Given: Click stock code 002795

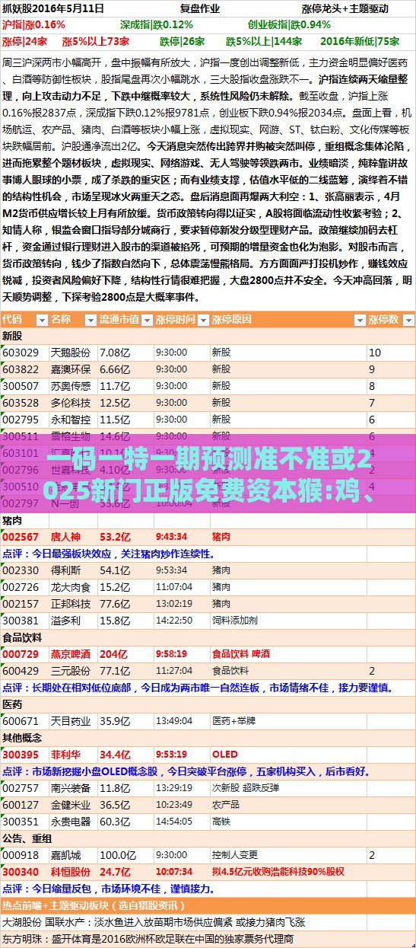Looking at the screenshot, I should tap(21, 419).
